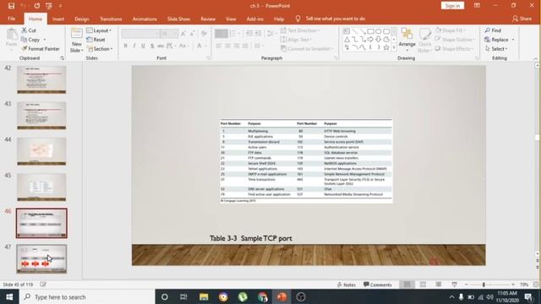Screen dimensions: 541x304
Task: Switch to the Review tab
Action: point(208,19)
